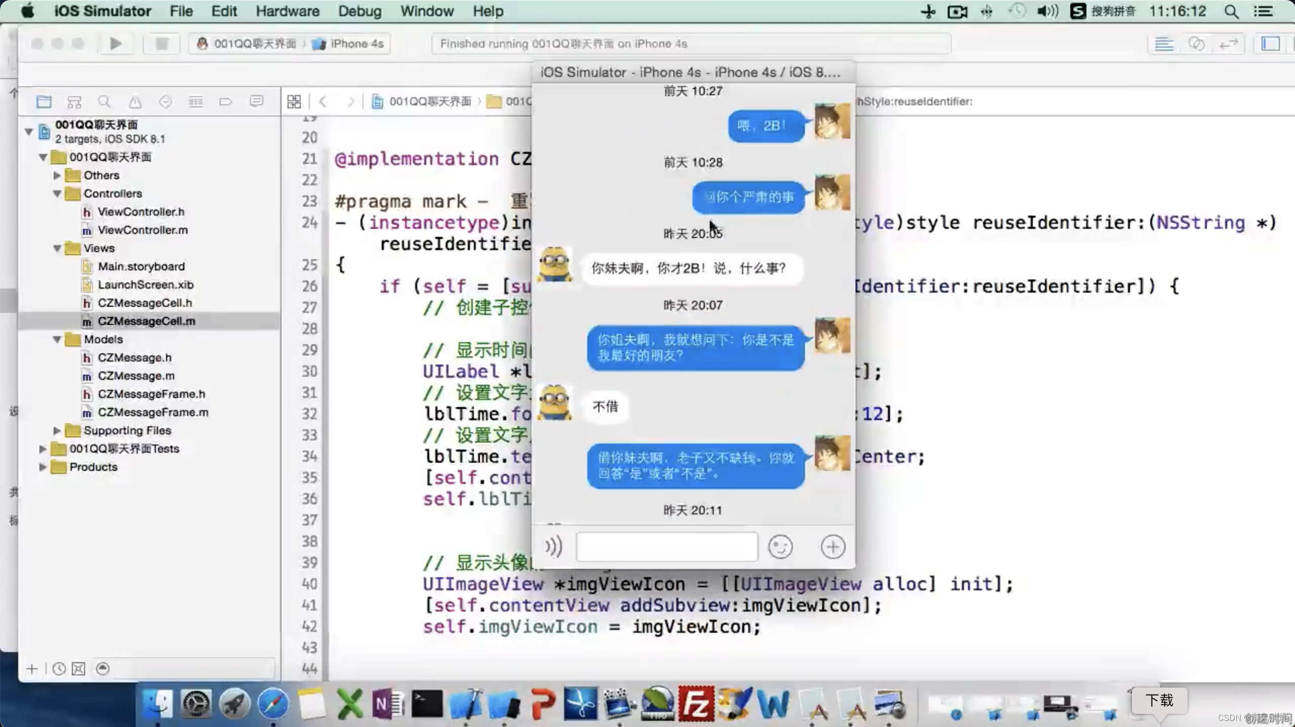
Task: Click the Xcode Stop button
Action: tap(161, 44)
